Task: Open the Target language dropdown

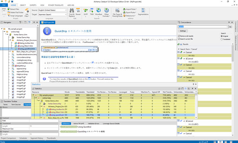Action: pyautogui.click(x=66, y=15)
